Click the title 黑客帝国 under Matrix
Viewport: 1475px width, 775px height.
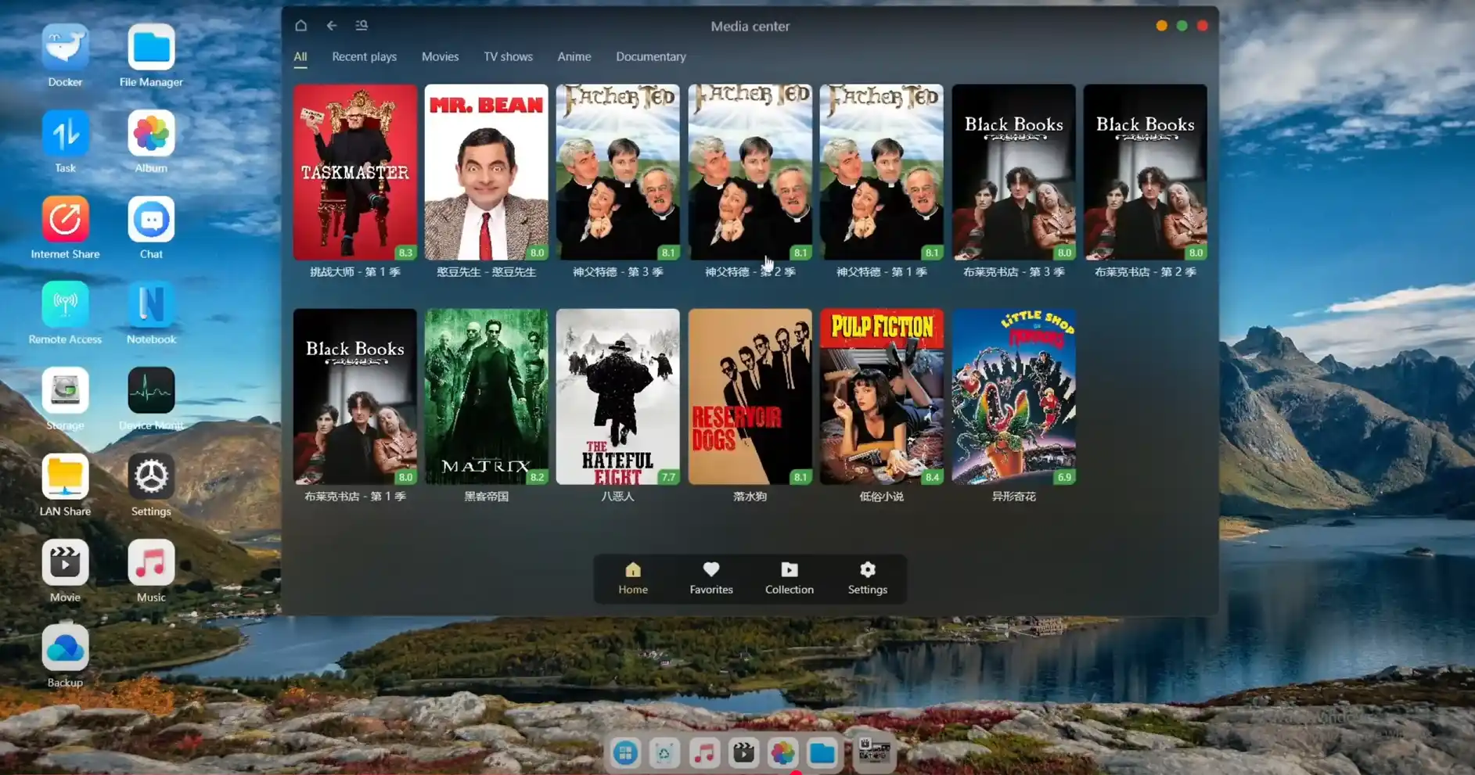point(486,497)
